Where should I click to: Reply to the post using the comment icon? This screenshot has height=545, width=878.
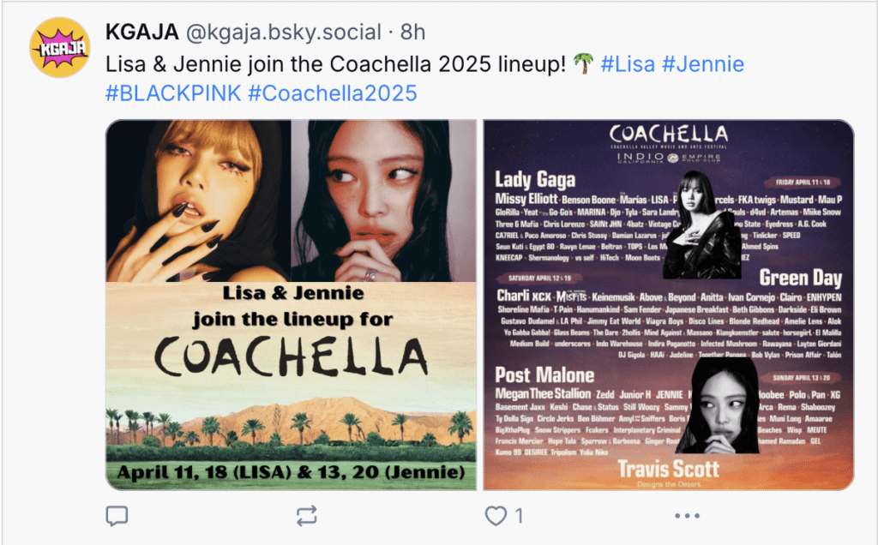pyautogui.click(x=117, y=516)
